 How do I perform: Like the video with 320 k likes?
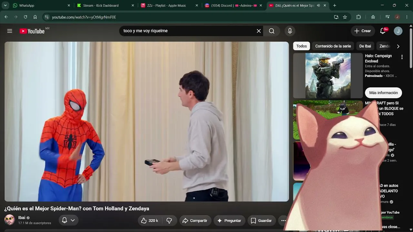click(x=149, y=221)
